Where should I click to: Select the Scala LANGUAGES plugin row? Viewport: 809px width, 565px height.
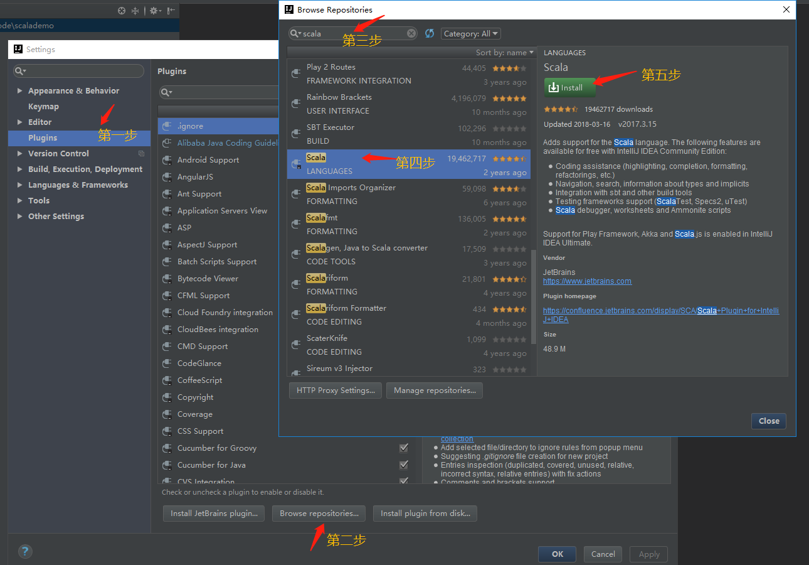[409, 164]
